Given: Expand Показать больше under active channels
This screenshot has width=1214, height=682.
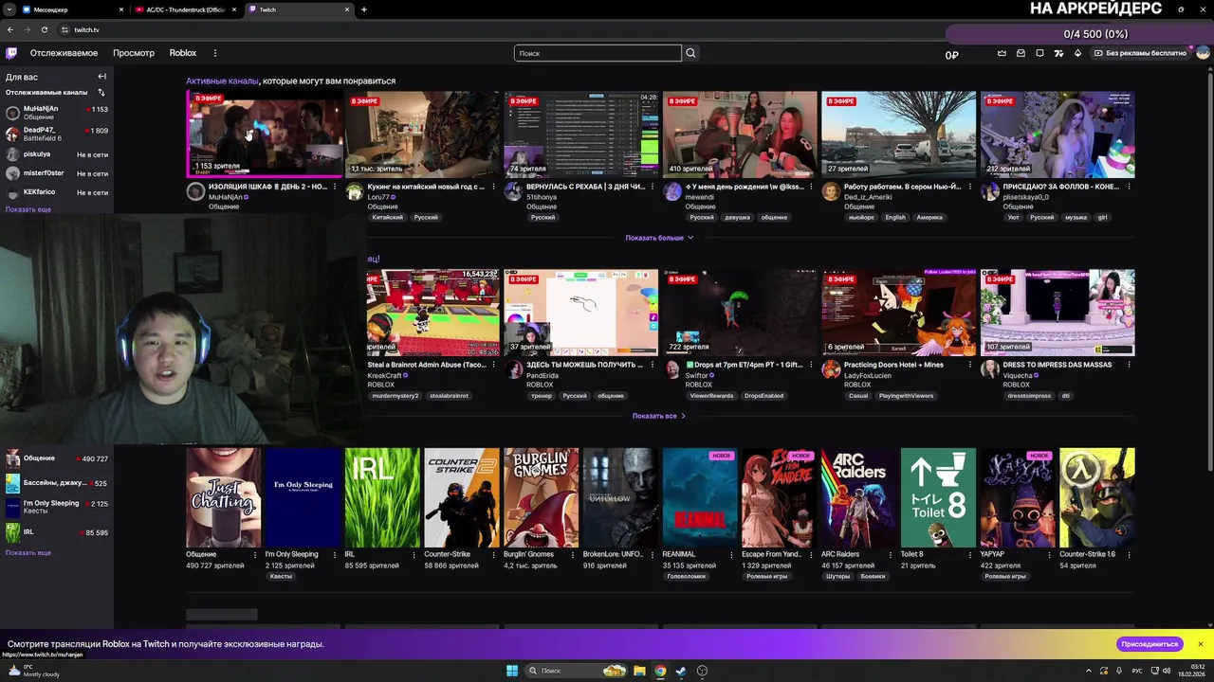Looking at the screenshot, I should click(x=659, y=238).
